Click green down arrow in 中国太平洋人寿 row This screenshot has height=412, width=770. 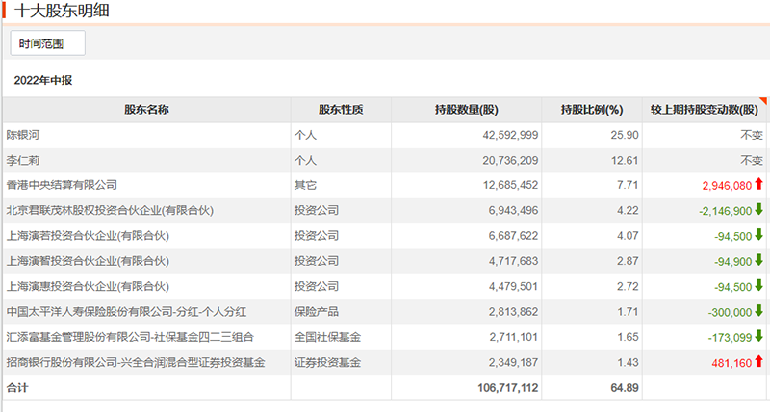point(758,311)
